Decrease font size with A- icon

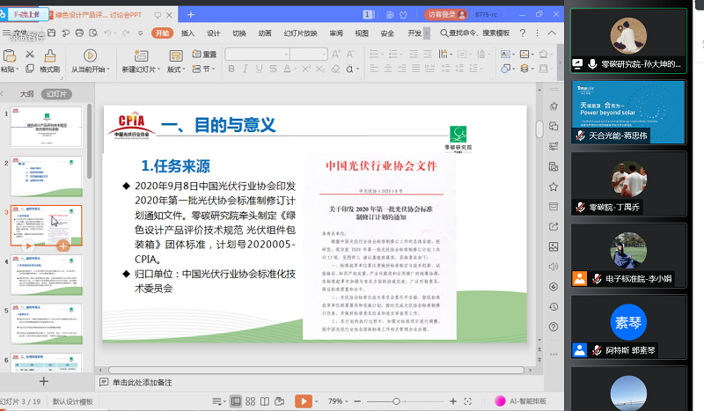[350, 55]
